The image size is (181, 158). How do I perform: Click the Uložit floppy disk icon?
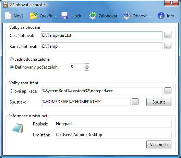tap(64, 15)
